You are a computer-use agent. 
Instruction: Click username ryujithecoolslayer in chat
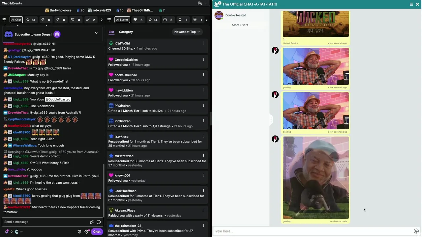[22, 119]
